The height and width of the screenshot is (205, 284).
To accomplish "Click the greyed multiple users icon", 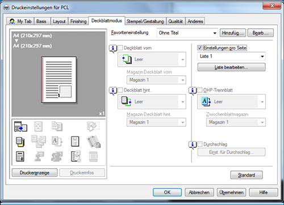I will coord(57,156).
